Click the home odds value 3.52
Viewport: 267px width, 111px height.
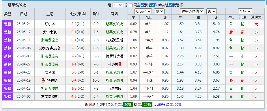(180, 40)
